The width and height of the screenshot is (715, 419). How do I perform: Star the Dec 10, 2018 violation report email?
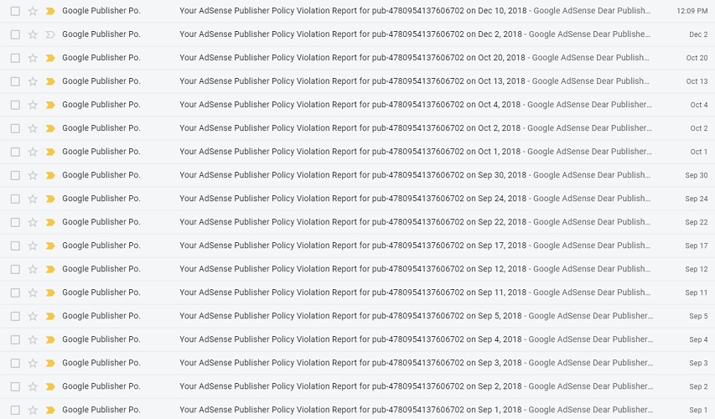coord(33,11)
